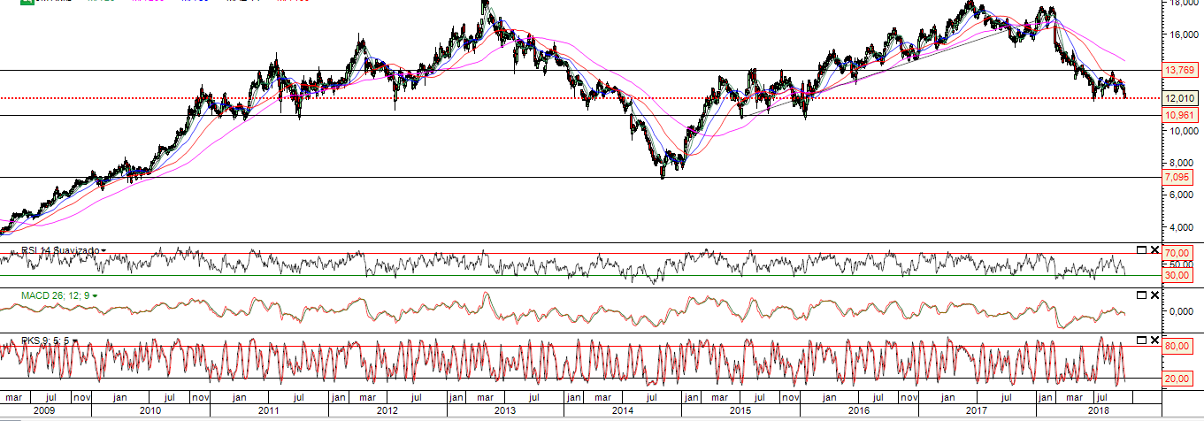Open the MACD 26; 12; 9 dropdown
Screen dimensions: 1204x421
click(95, 295)
